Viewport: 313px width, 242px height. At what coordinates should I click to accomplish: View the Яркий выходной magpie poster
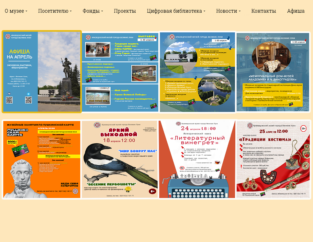(120, 159)
